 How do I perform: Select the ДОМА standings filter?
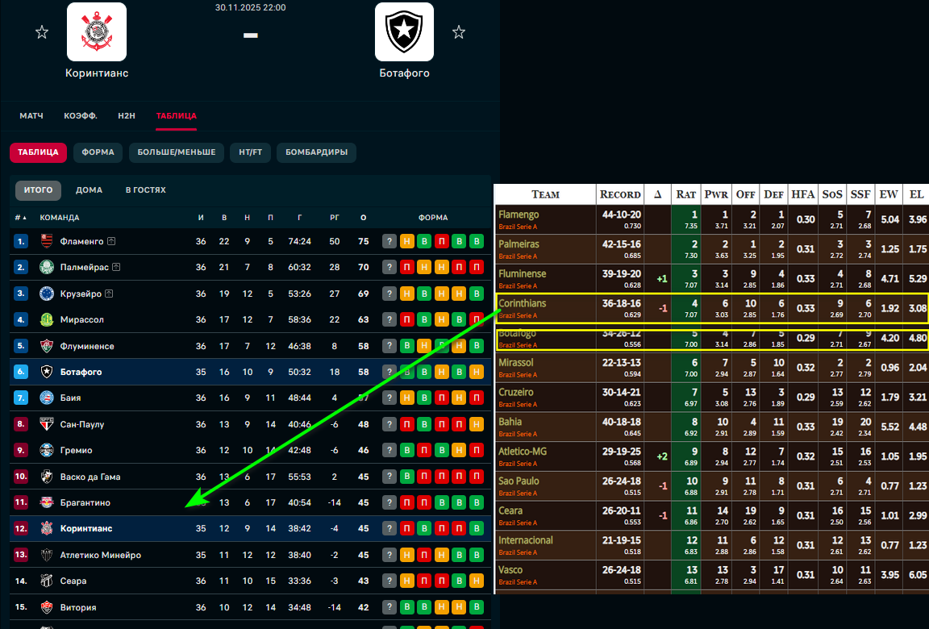click(89, 190)
